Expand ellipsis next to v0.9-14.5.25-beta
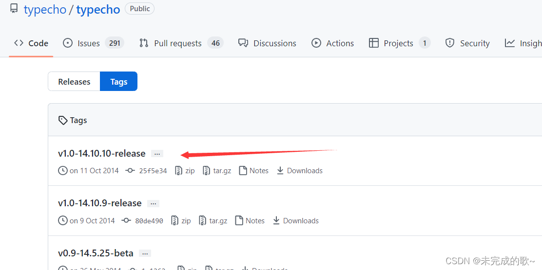 pos(145,254)
